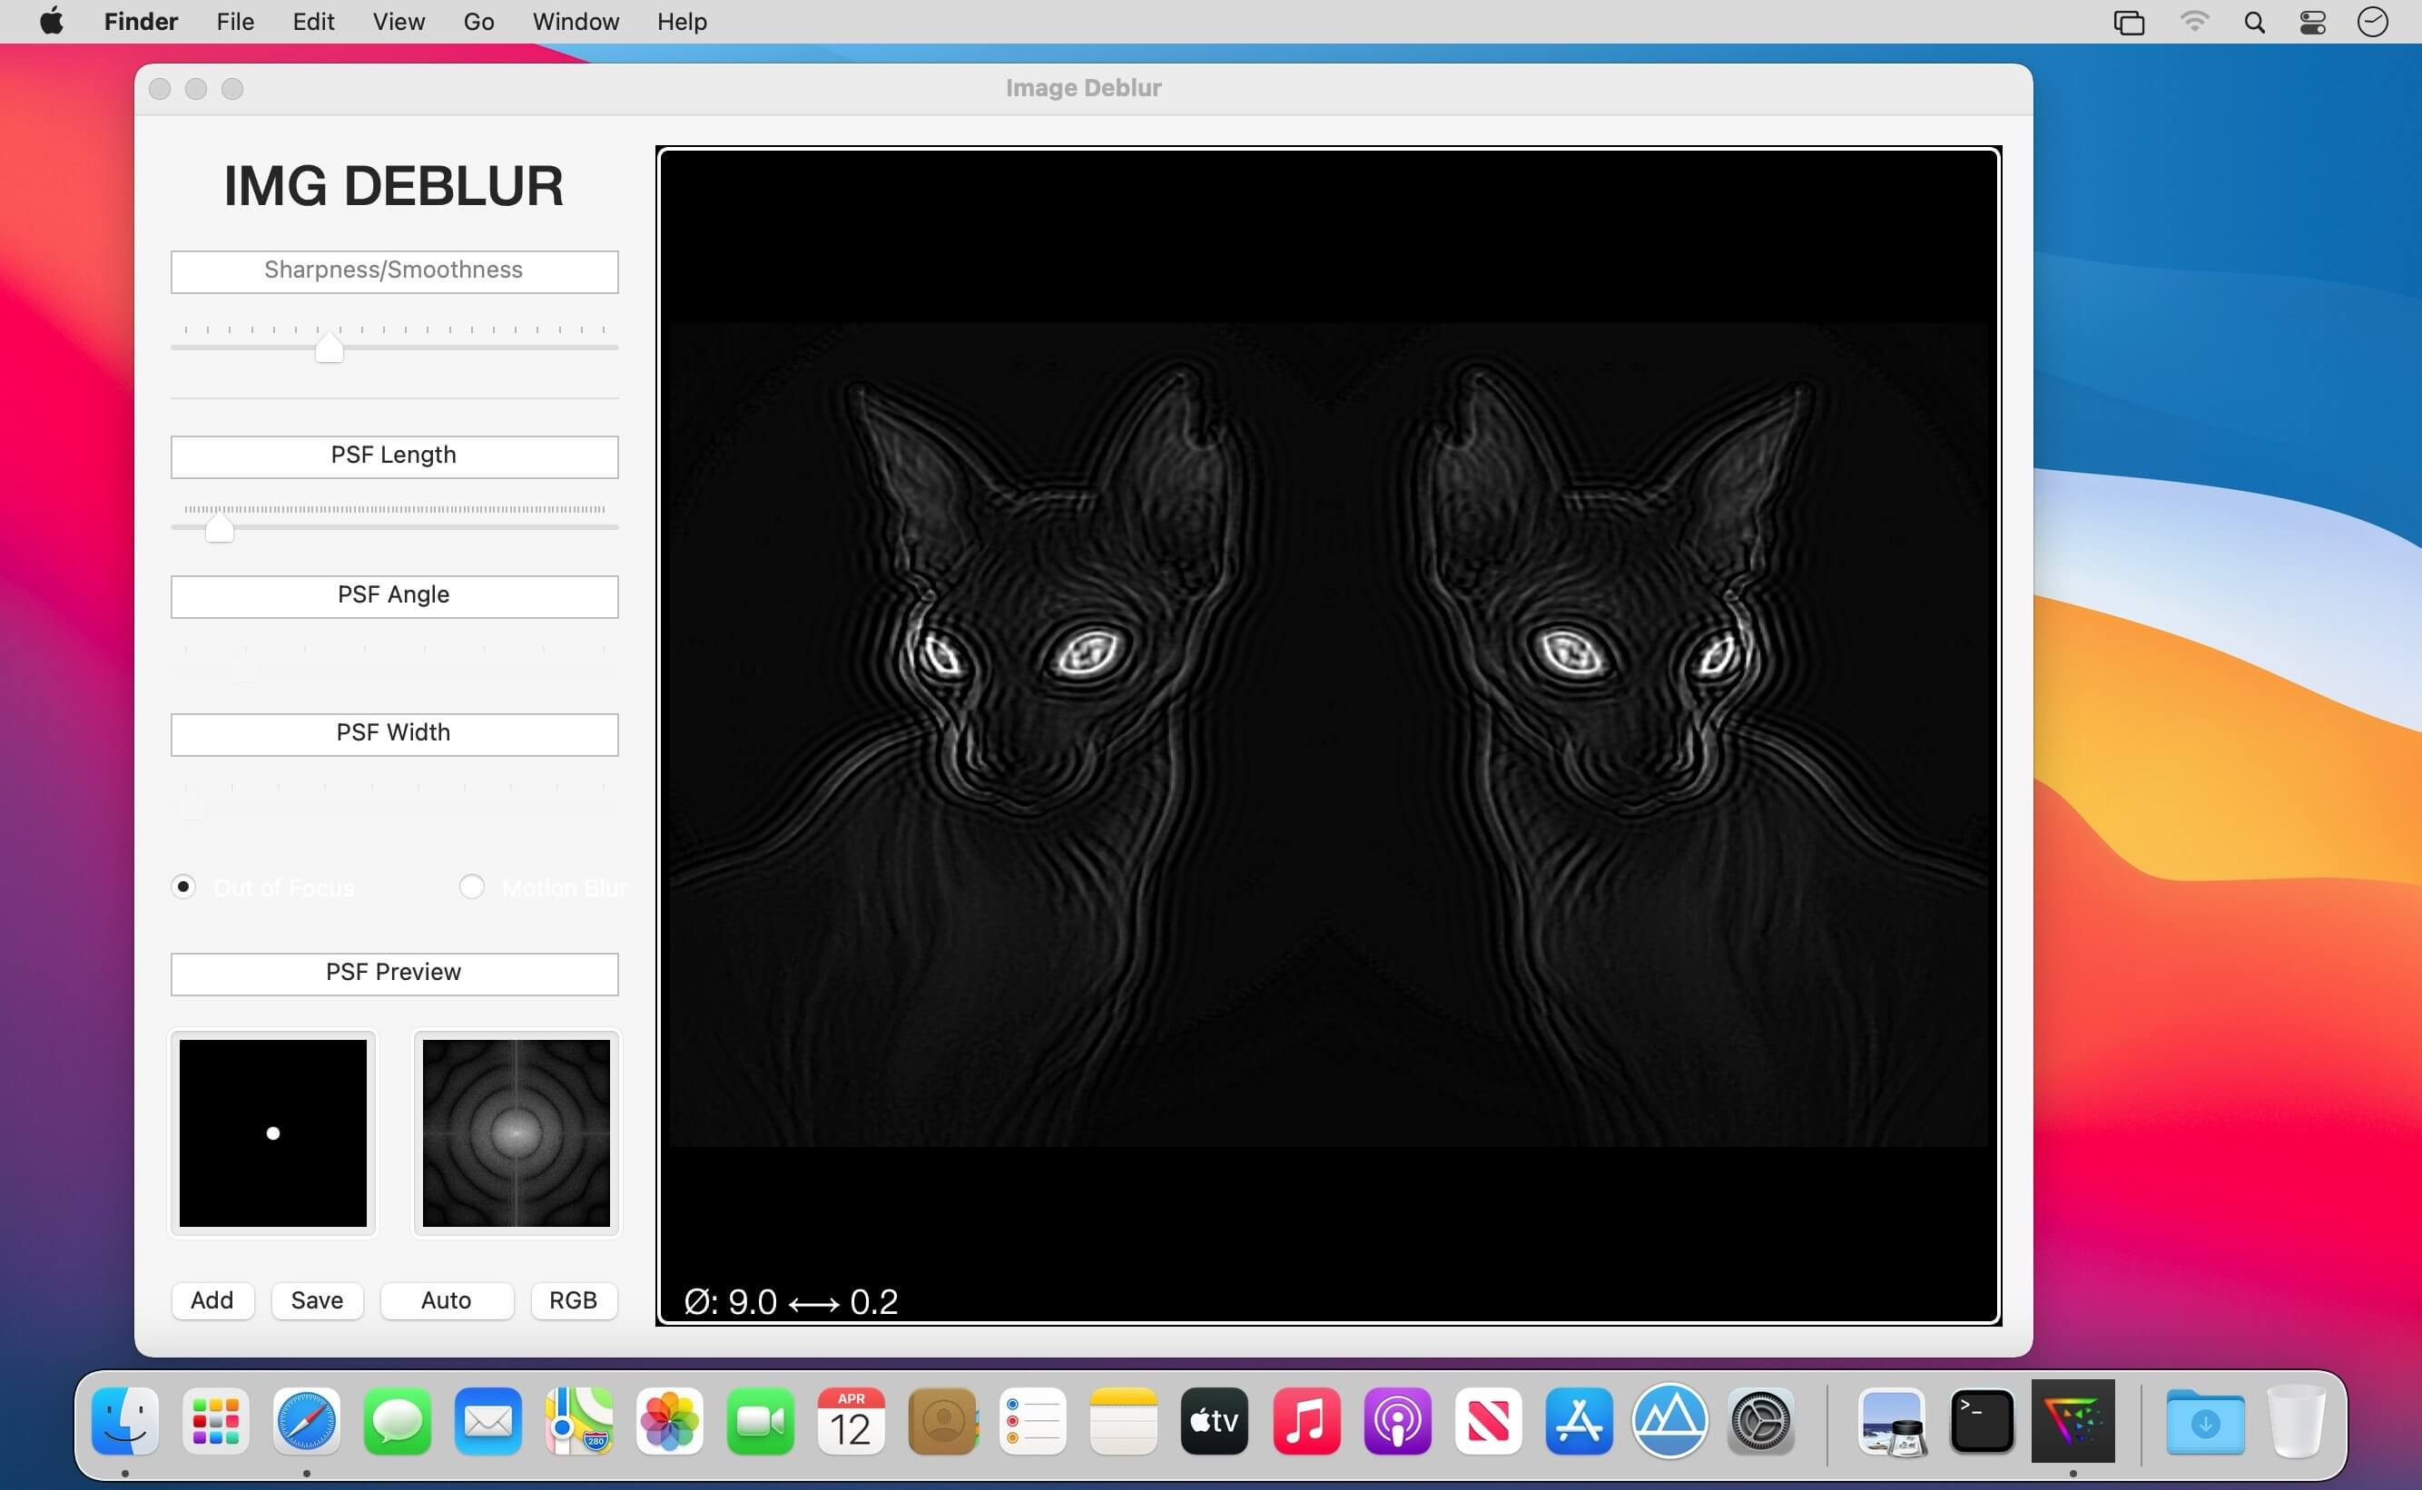Image resolution: width=2422 pixels, height=1490 pixels.
Task: Open Terminal from the dock
Action: [x=1982, y=1421]
